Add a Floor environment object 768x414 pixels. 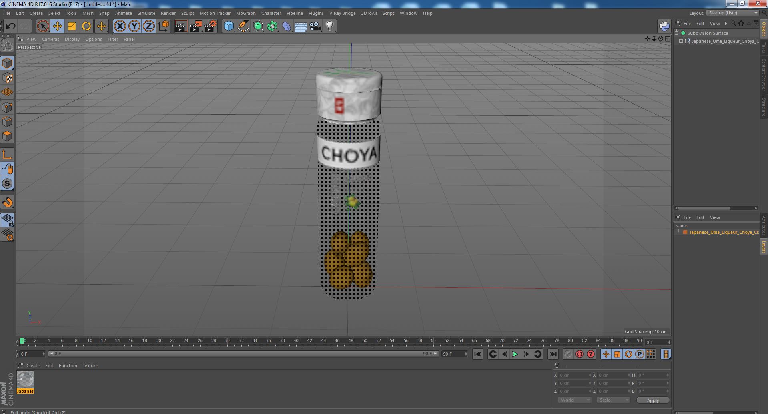point(301,26)
